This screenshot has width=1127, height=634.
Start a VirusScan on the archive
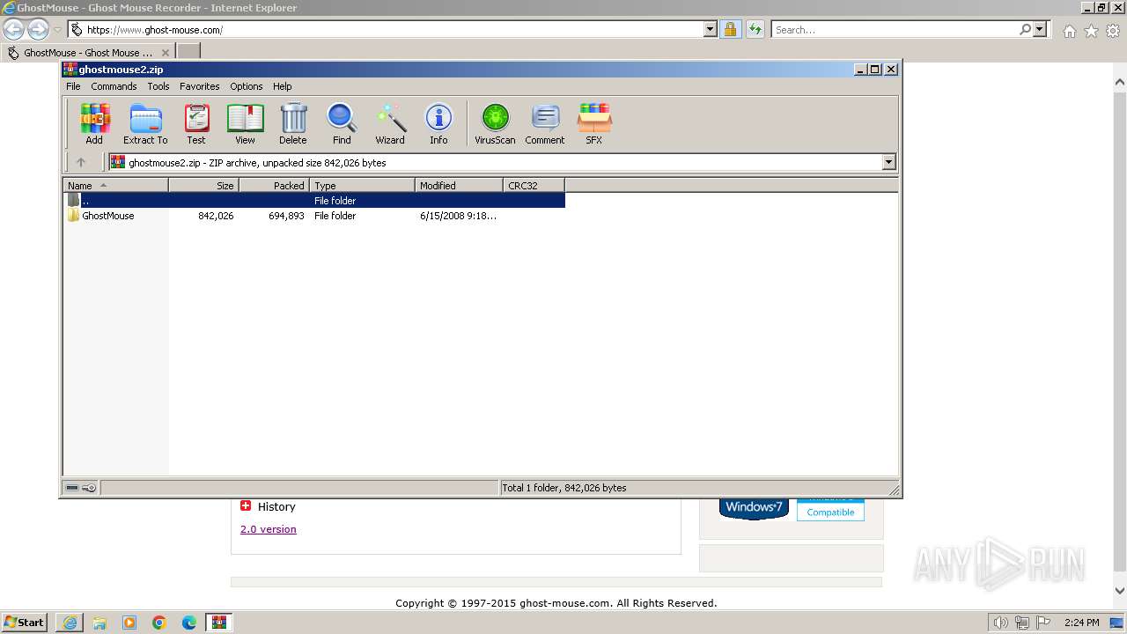coord(495,123)
